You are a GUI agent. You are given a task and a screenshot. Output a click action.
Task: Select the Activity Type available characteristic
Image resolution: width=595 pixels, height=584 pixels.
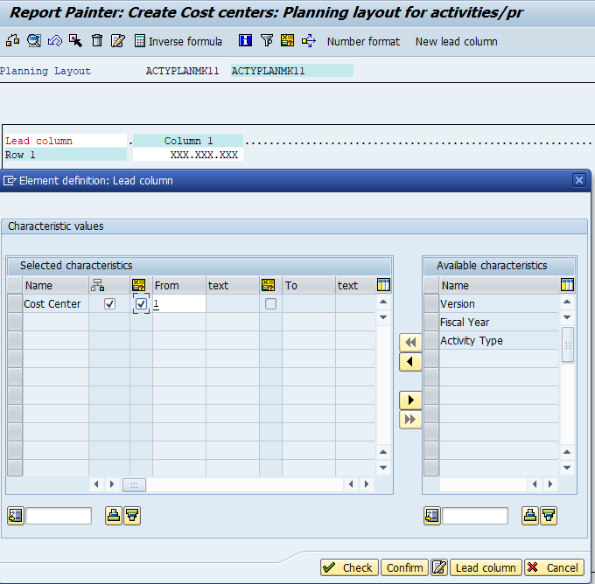tap(472, 341)
